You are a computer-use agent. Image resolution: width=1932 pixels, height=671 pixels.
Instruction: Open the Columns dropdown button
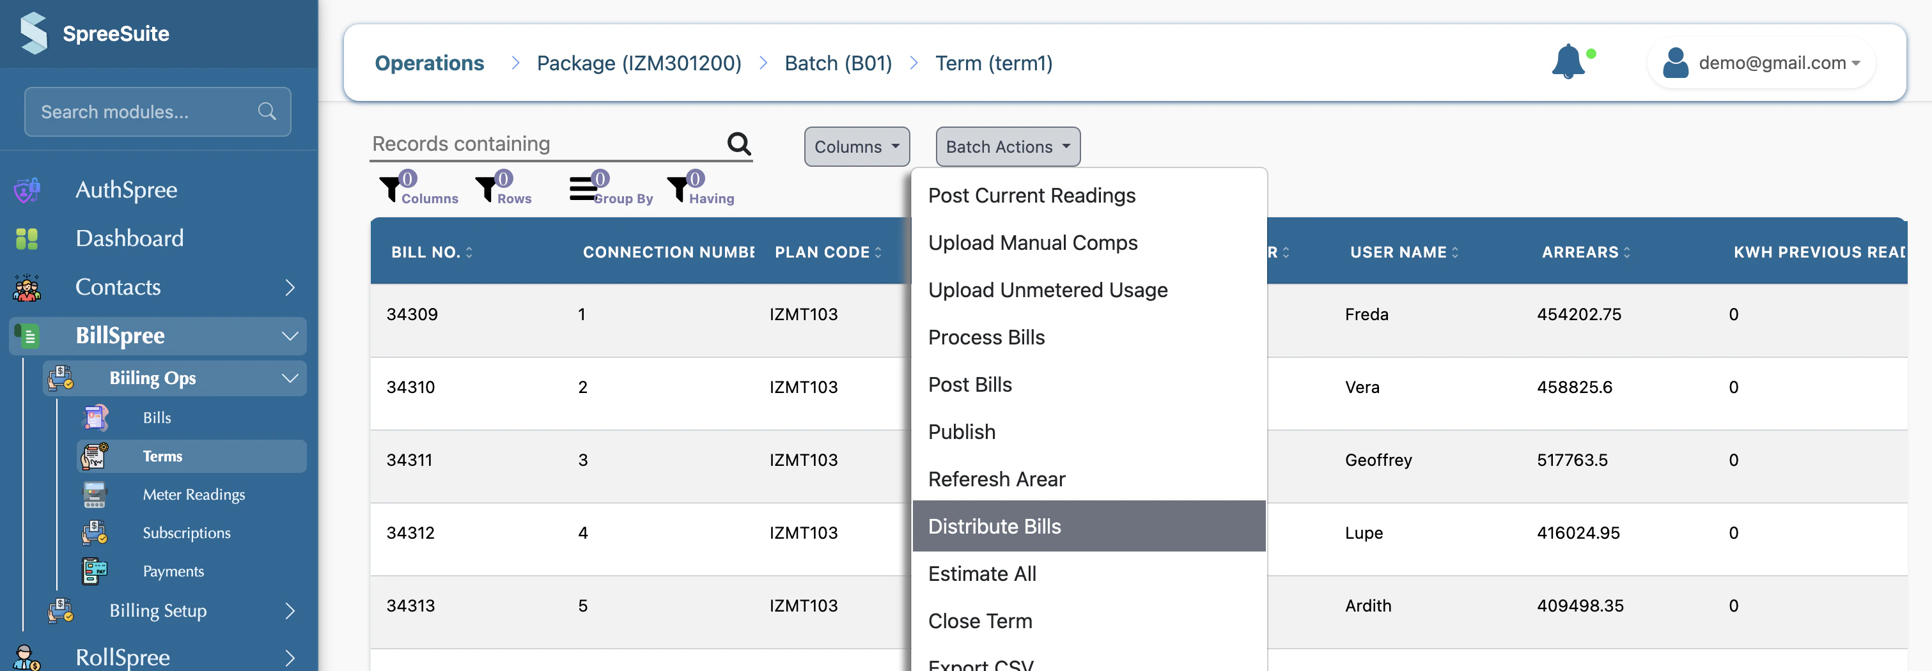857,146
